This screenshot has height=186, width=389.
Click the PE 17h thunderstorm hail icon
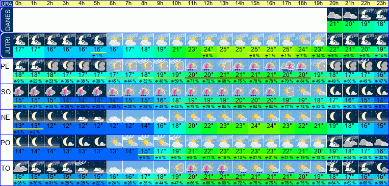(287, 65)
